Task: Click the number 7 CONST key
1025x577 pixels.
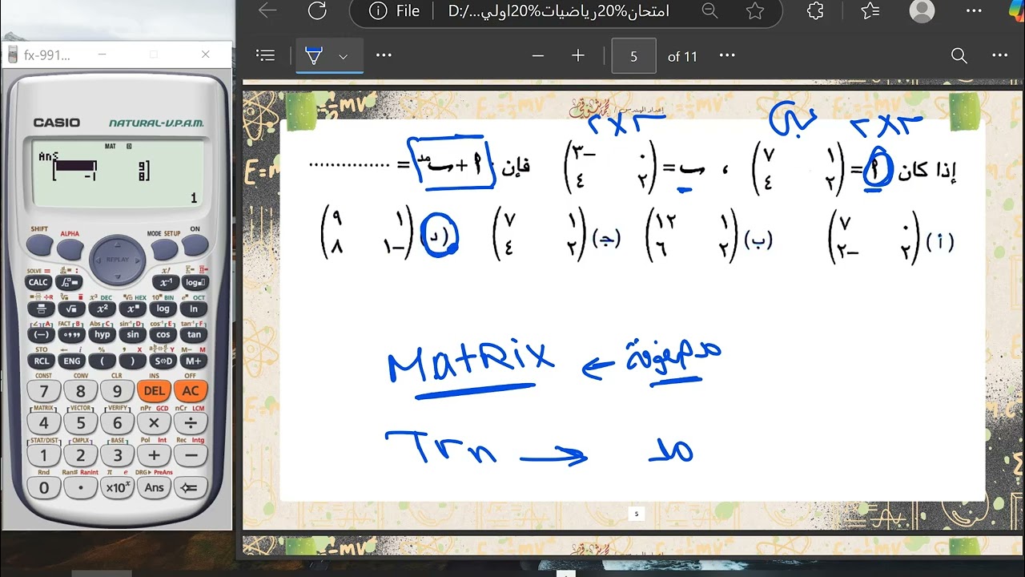Action: coord(44,391)
